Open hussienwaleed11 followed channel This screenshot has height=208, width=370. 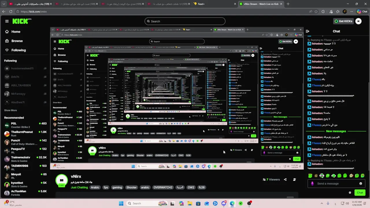click(25, 68)
